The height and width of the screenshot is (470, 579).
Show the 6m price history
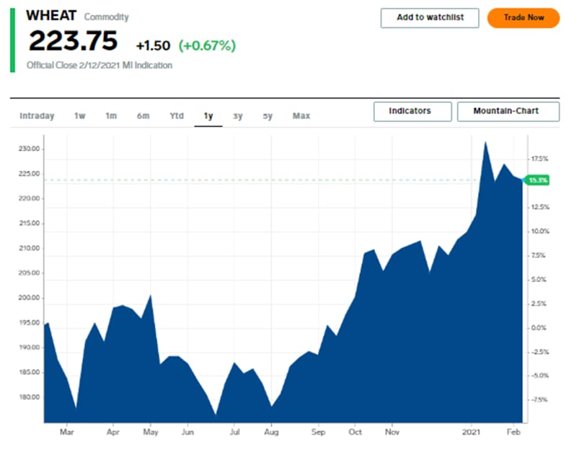143,116
